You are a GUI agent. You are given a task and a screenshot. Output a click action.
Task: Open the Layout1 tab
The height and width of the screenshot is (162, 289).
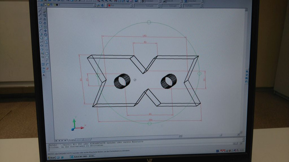coord(78,140)
